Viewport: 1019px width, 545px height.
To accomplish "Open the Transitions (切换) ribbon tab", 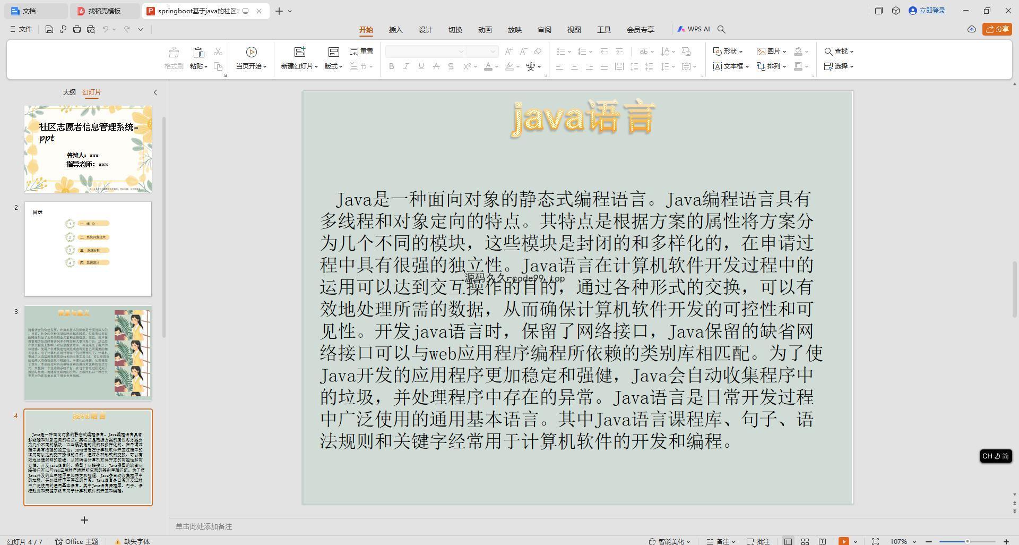I will click(x=455, y=30).
